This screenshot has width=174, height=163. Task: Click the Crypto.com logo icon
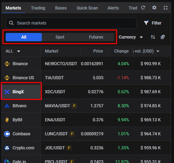click(7, 148)
